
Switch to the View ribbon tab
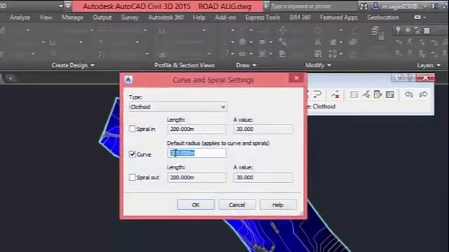tap(46, 17)
